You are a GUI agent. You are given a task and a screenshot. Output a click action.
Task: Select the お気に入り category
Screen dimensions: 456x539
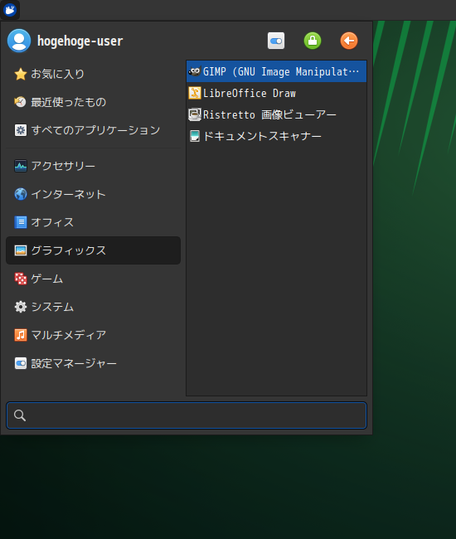click(x=93, y=74)
